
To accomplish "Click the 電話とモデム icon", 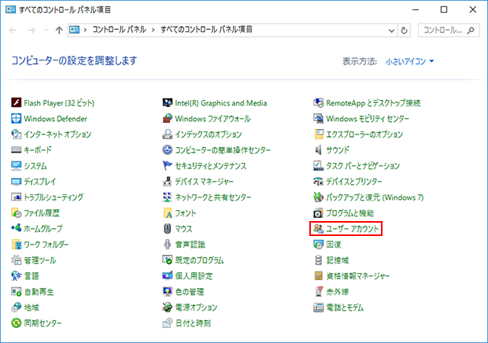I will point(318,308).
